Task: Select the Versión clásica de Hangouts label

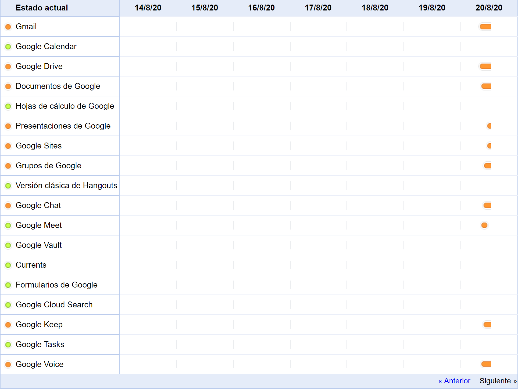Action: (66, 186)
